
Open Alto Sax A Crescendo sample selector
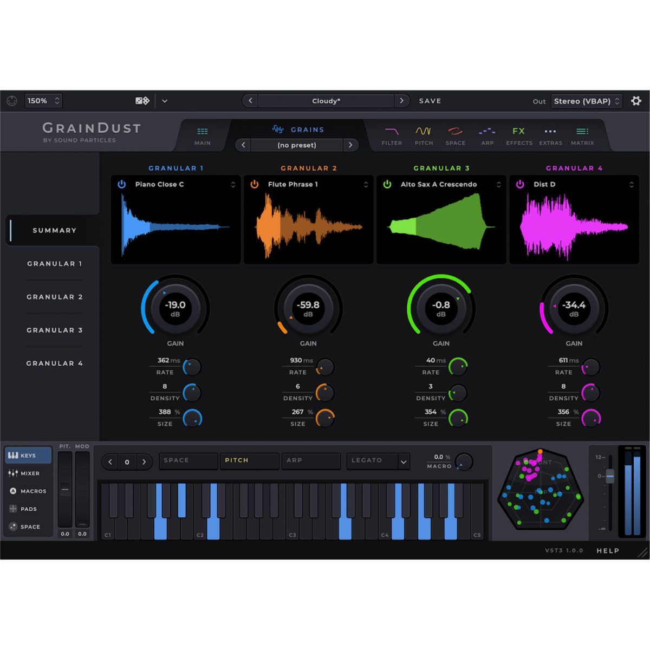click(498, 185)
